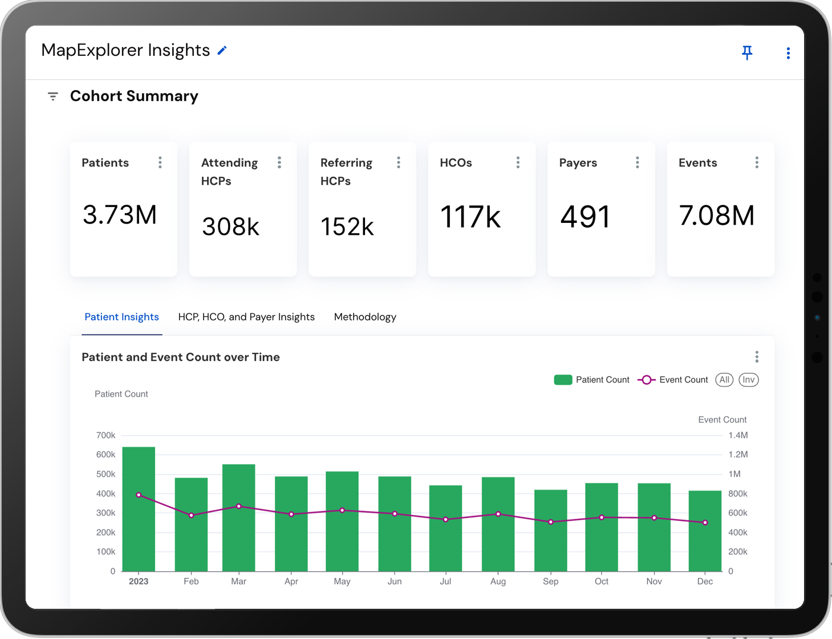Screen dimensions: 832x639
Task: Open the Events card options menu
Action: pyautogui.click(x=757, y=162)
